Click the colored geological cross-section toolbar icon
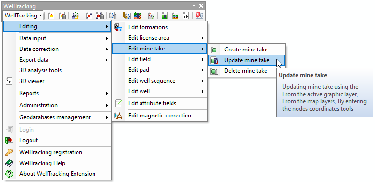 [137, 16]
